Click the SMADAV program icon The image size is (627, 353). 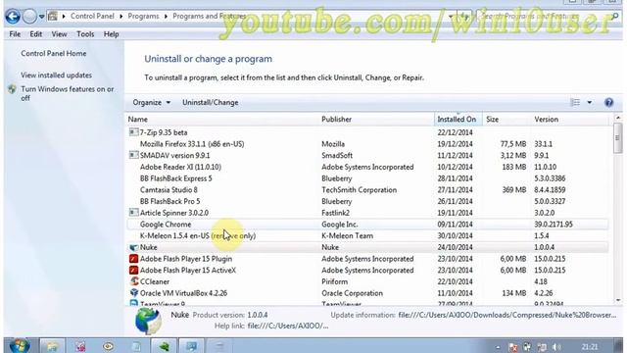click(134, 155)
